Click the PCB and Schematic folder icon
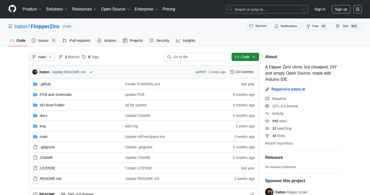Screen dimensions: 370x195 [35, 95]
